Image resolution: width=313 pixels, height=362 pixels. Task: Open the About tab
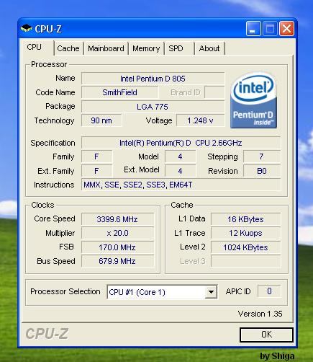coord(209,48)
